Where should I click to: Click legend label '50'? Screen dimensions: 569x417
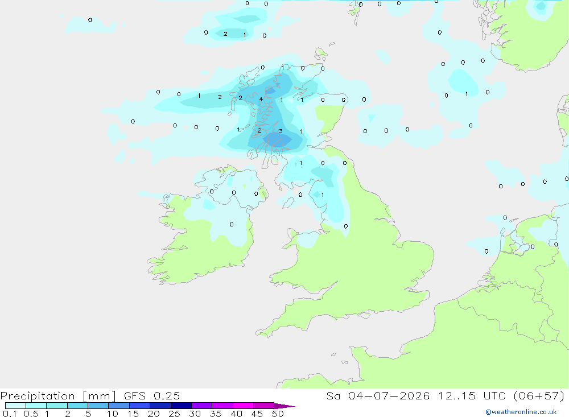pyautogui.click(x=278, y=414)
